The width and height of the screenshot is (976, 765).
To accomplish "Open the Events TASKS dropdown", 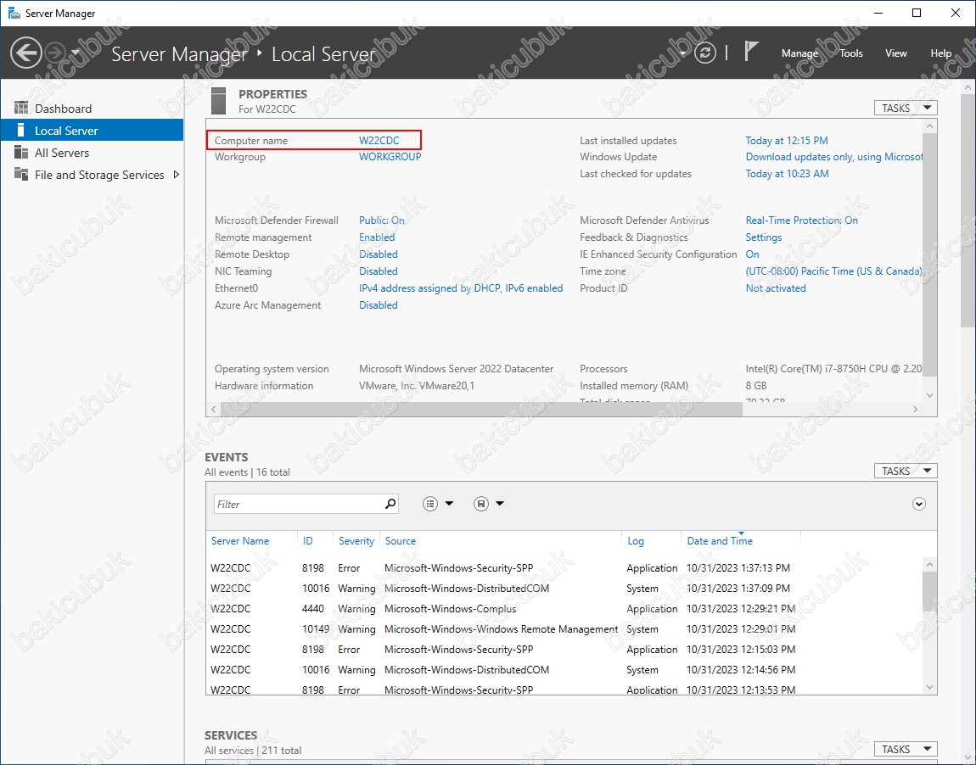I will pyautogui.click(x=906, y=472).
